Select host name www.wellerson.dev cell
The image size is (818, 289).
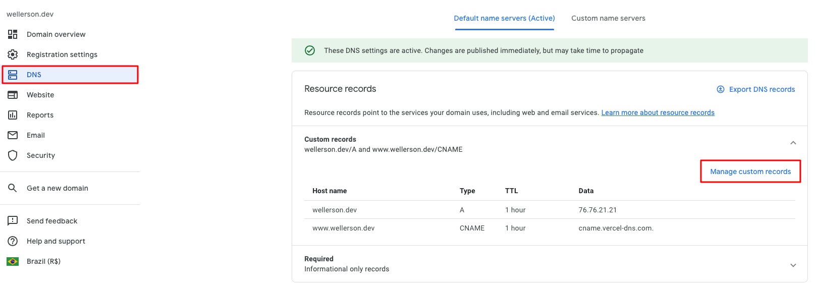coord(343,228)
